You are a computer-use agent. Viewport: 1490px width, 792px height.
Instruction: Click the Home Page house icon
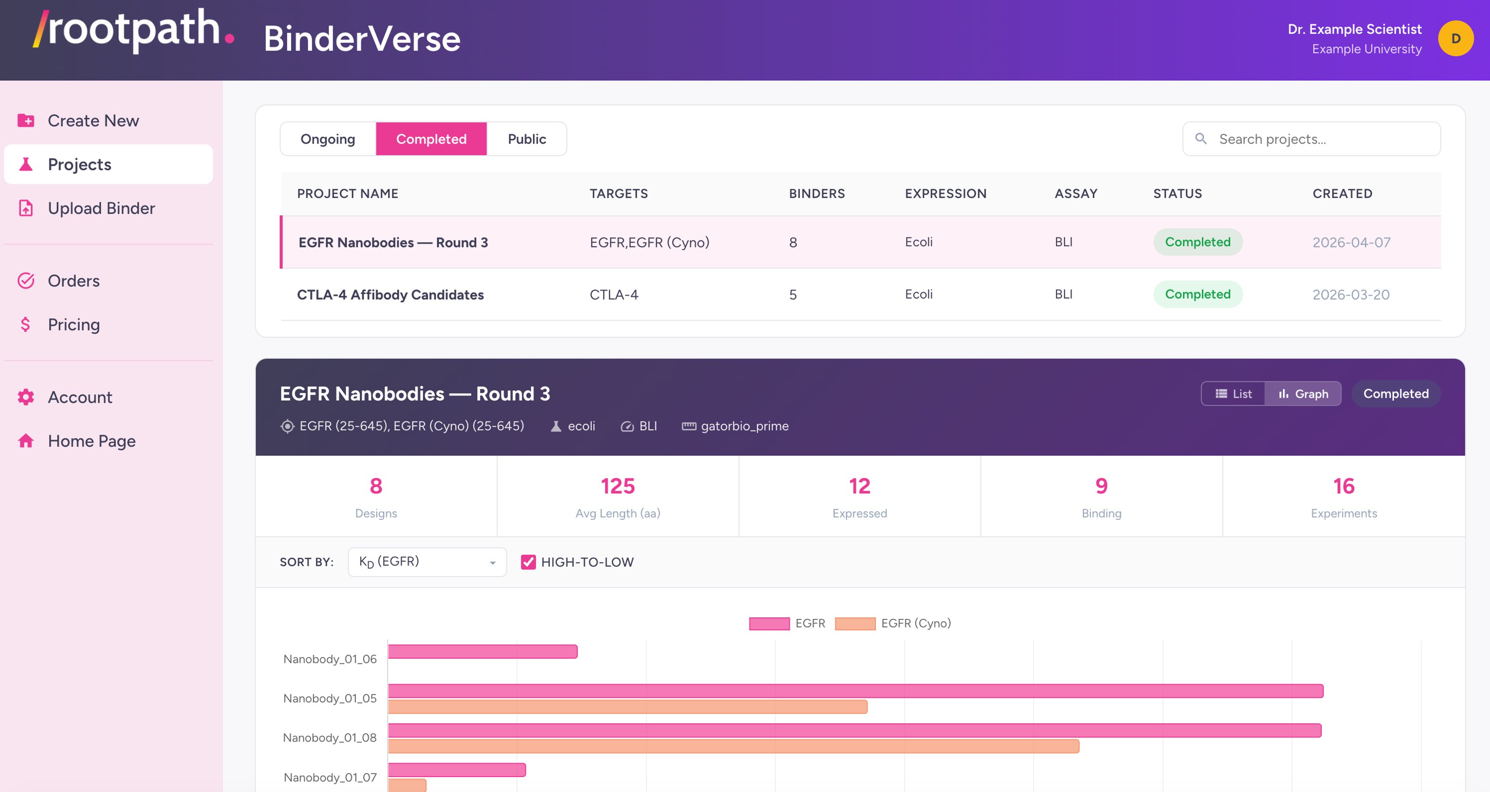click(25, 441)
